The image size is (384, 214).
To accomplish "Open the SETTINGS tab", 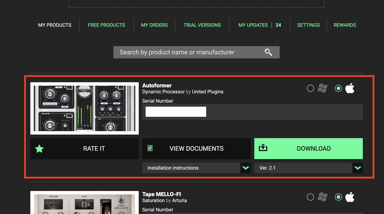I will pos(308,25).
